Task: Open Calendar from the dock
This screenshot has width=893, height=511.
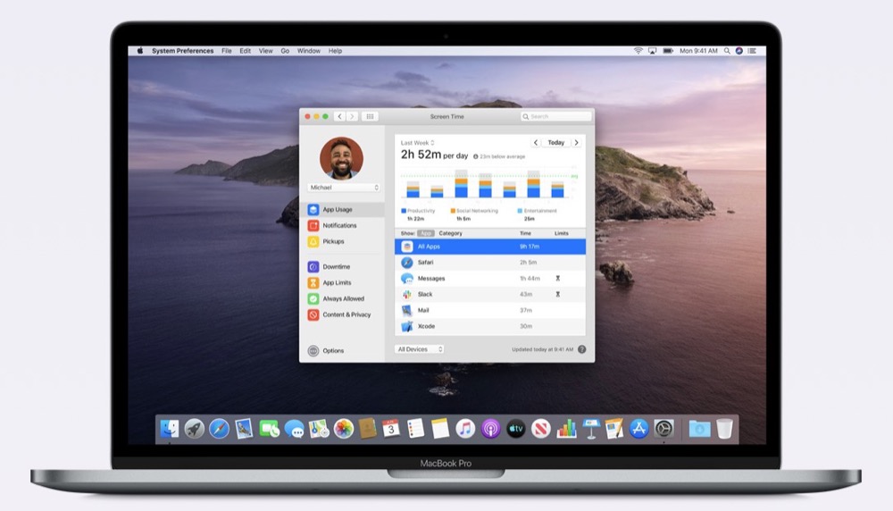Action: coord(391,429)
